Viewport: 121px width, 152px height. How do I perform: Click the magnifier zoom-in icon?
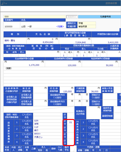point(4,3)
